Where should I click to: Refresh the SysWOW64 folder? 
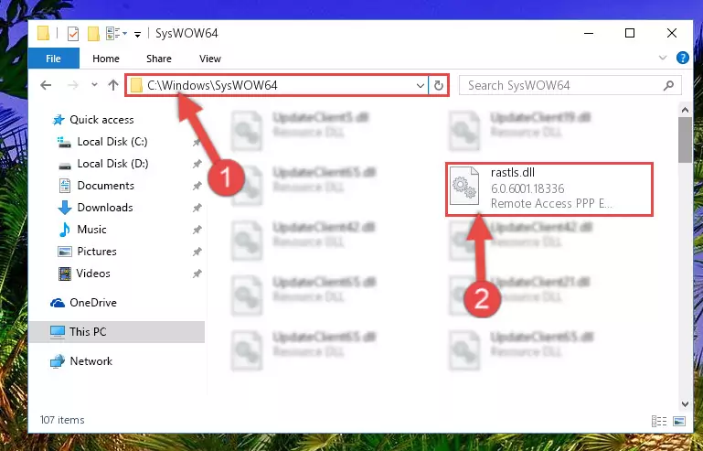439,85
